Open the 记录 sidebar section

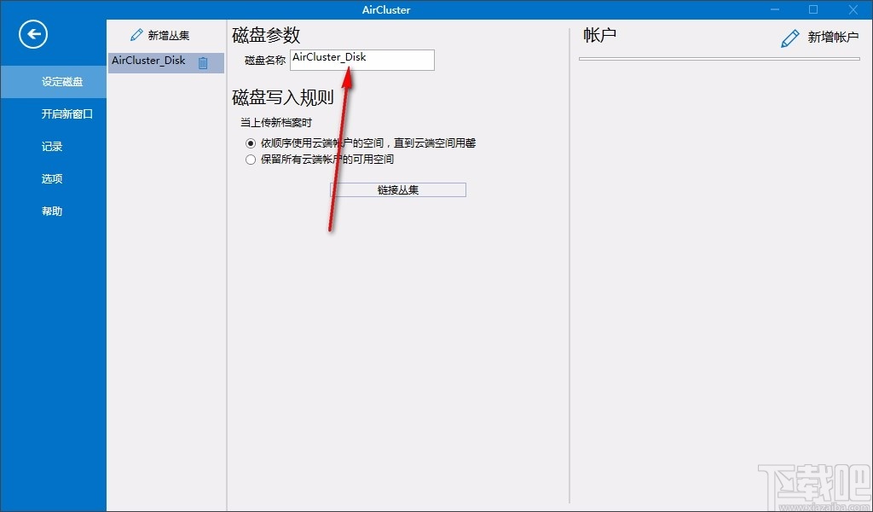click(52, 146)
